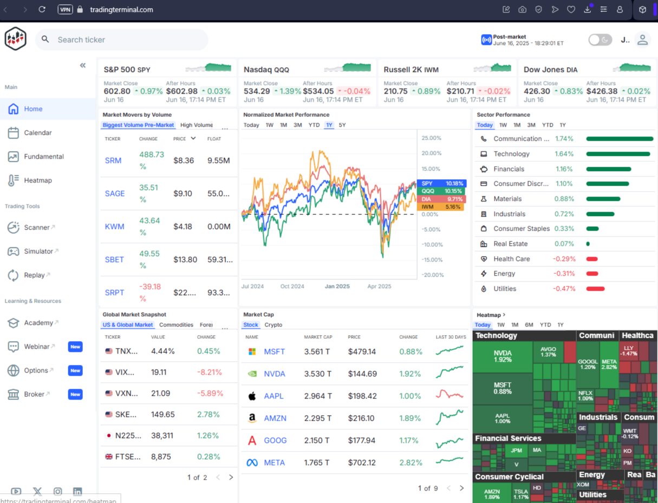The image size is (658, 503).
Task: Click the Utilities sector performance bar
Action: [x=595, y=289]
